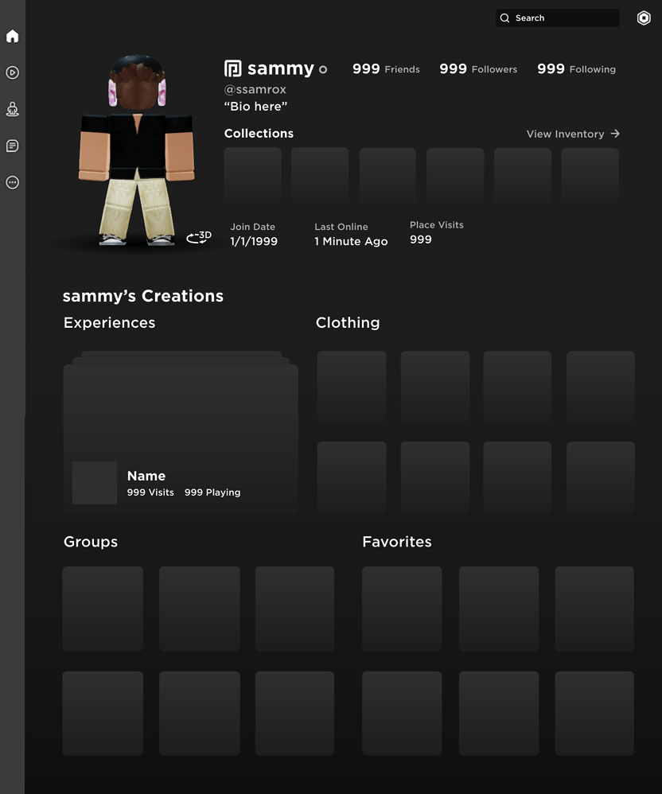This screenshot has width=662, height=794.
Task: Toggle the 3D avatar view
Action: click(199, 236)
